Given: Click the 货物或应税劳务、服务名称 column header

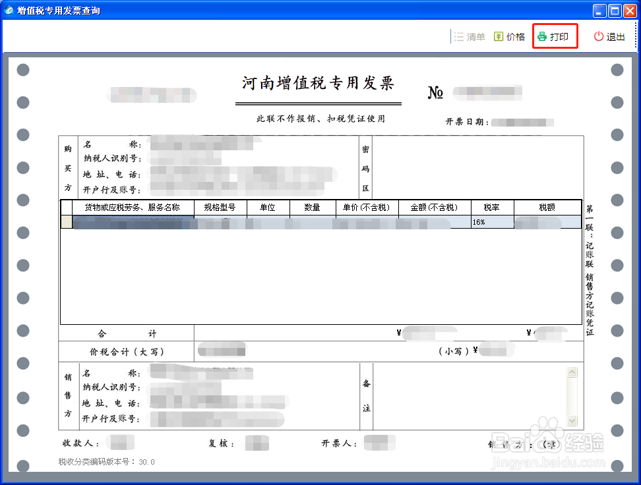Looking at the screenshot, I should click(x=133, y=207).
